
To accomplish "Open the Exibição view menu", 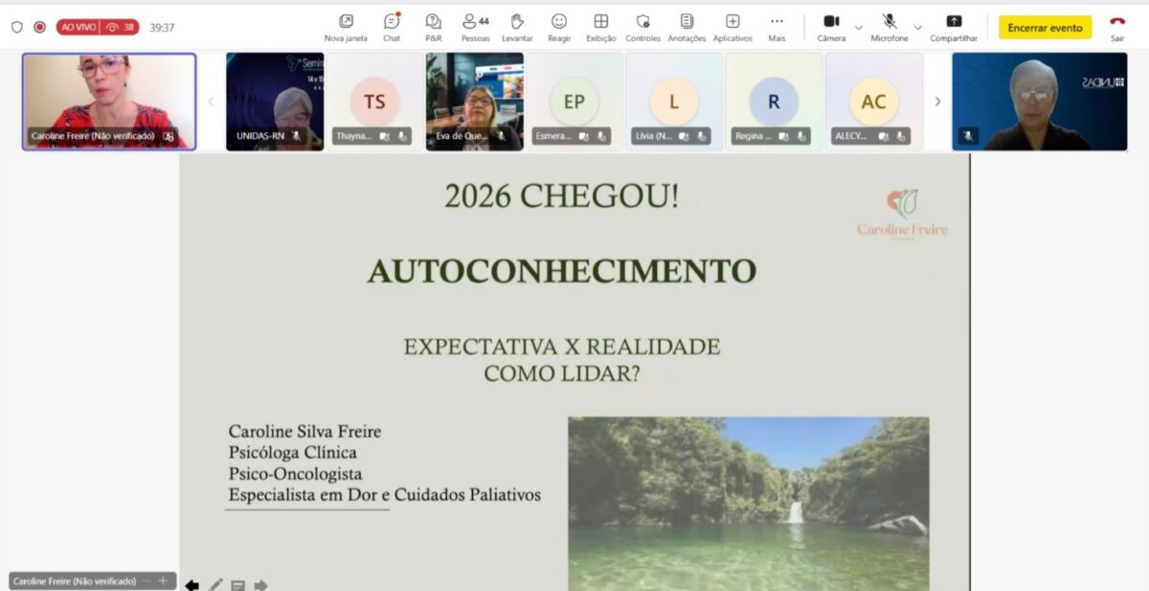I will 600,27.
